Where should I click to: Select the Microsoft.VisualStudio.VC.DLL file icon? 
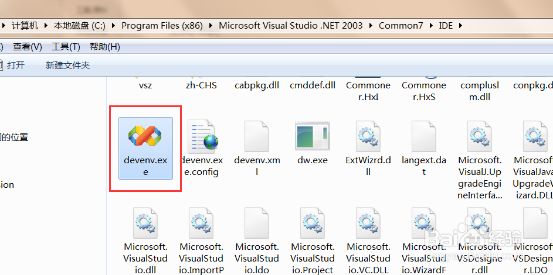tap(368, 224)
